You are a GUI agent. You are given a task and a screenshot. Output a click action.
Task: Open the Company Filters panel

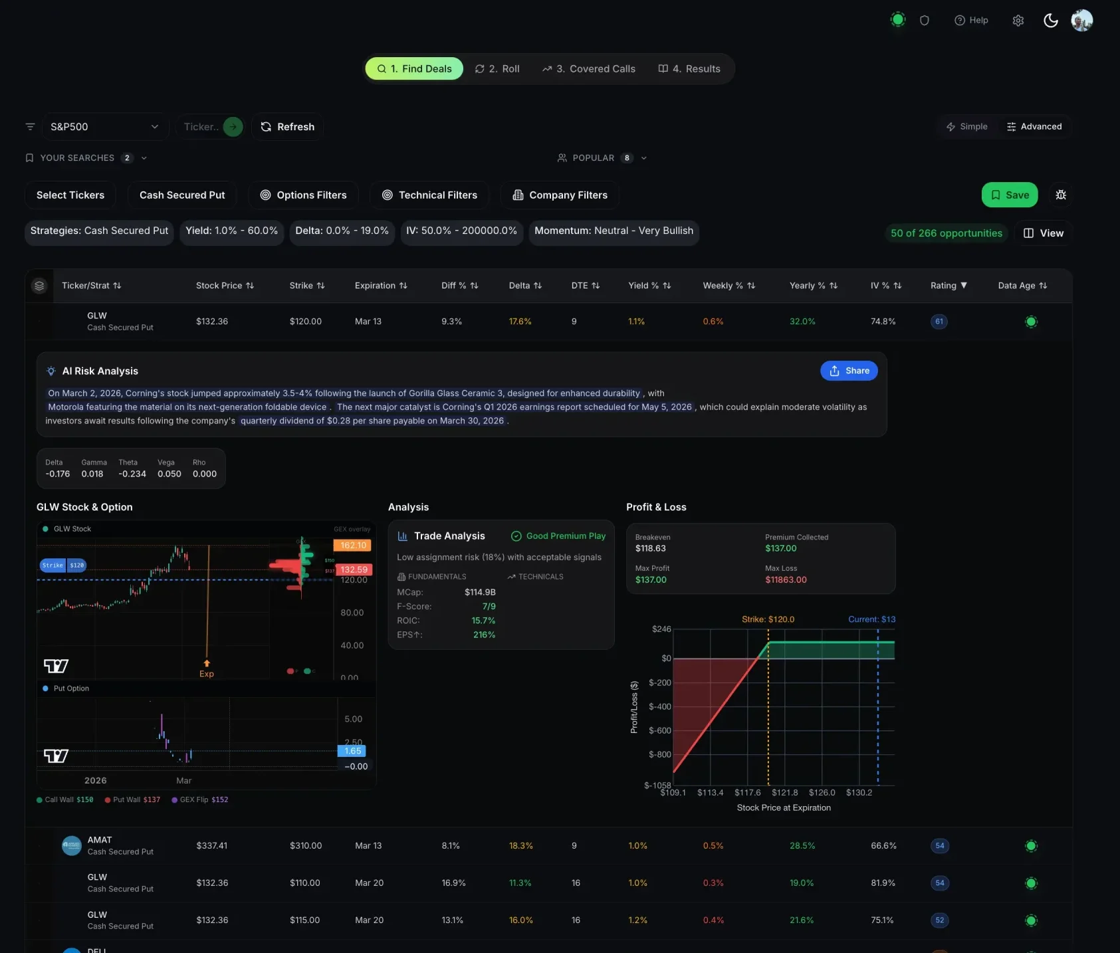(560, 195)
